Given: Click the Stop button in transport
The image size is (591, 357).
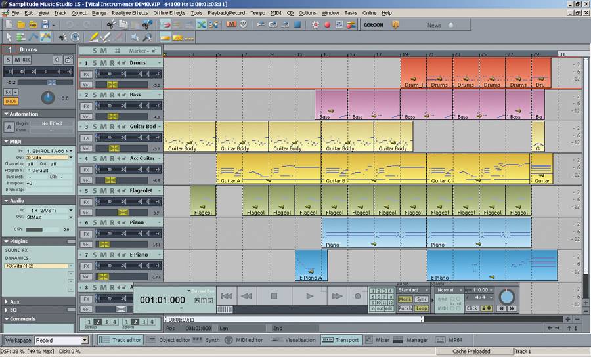Looking at the screenshot, I should point(274,296).
